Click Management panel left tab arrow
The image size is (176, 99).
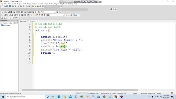(x=1, y=23)
